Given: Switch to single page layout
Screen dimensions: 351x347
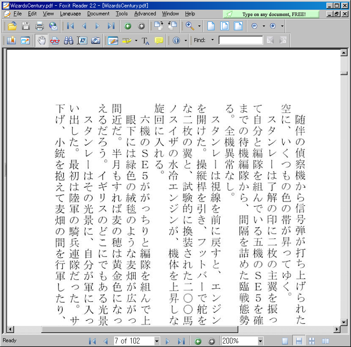Looking at the screenshot, I should 285,341.
